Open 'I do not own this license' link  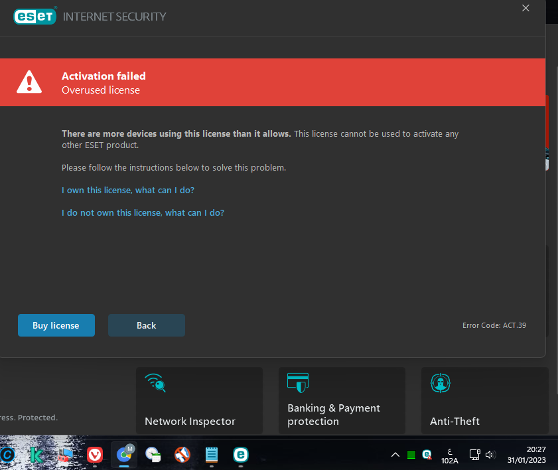point(143,212)
